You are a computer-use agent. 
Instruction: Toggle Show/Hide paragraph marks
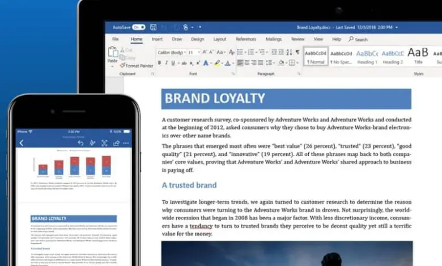(x=297, y=52)
